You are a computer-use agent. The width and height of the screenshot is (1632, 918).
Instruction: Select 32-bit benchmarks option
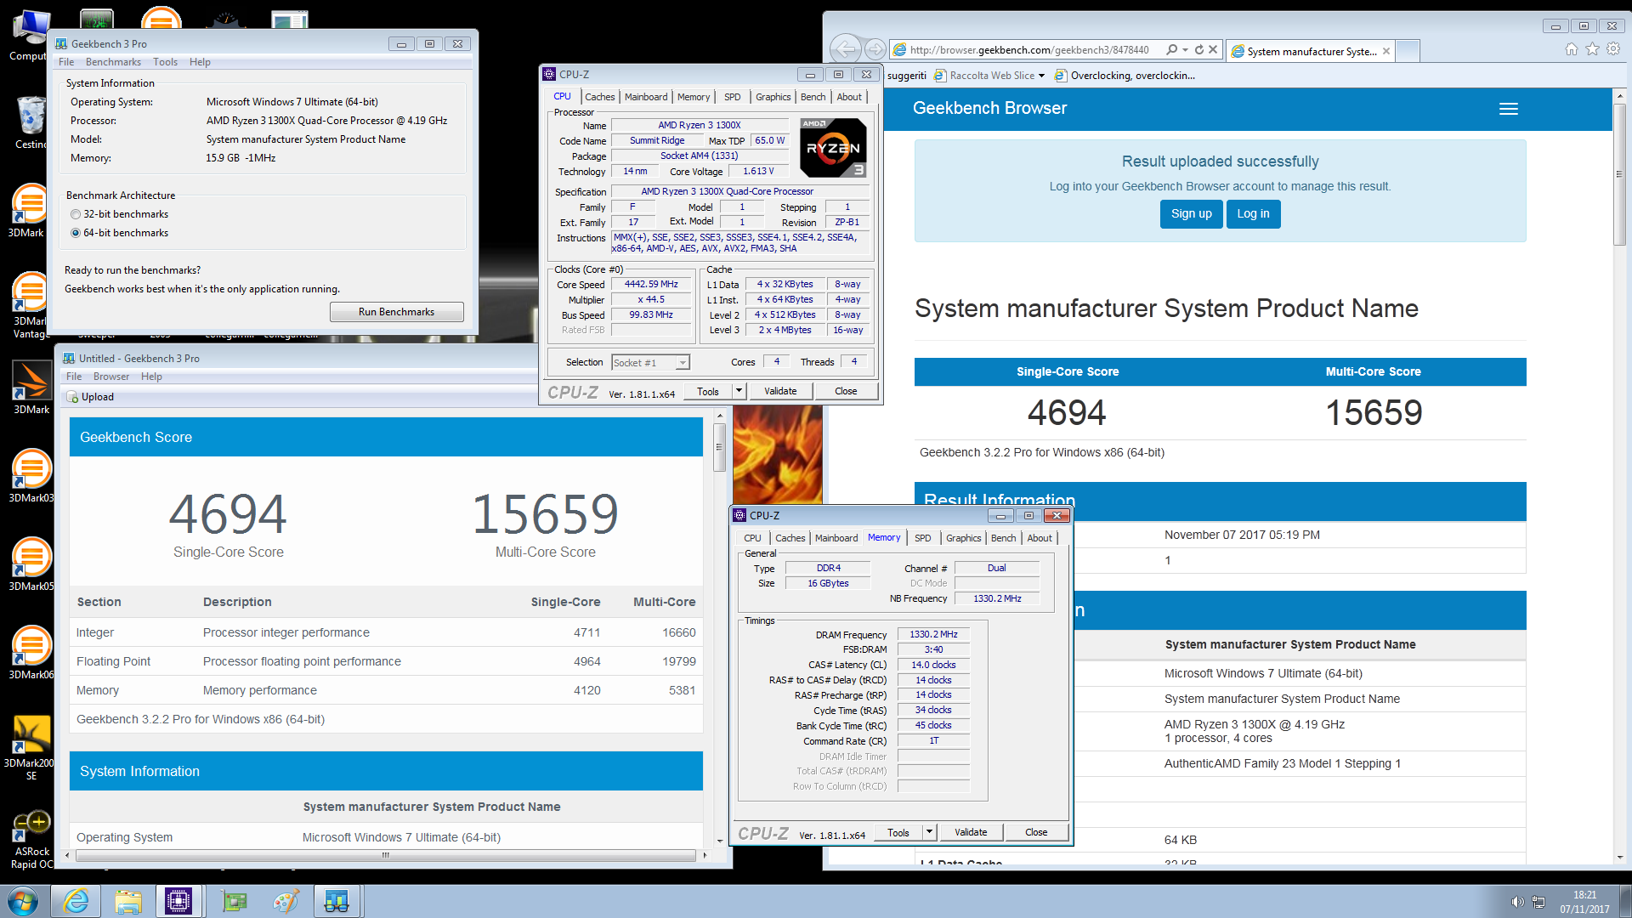pos(76,214)
